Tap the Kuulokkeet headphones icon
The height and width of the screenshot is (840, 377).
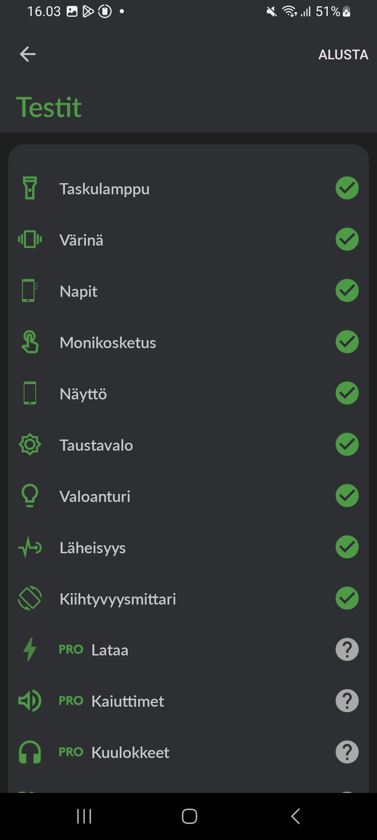click(30, 752)
